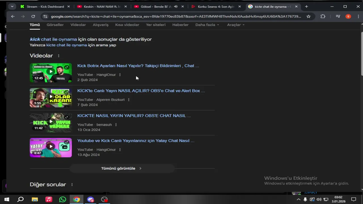This screenshot has width=363, height=204.
Task: Open the Windows Start menu
Action: pyautogui.click(x=7, y=199)
